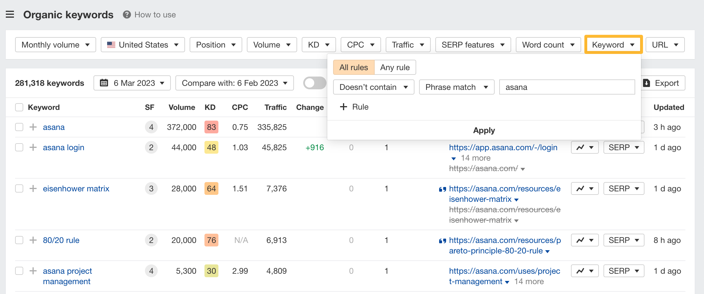The height and width of the screenshot is (294, 704).
Task: Click the Export download icon
Action: pyautogui.click(x=646, y=83)
